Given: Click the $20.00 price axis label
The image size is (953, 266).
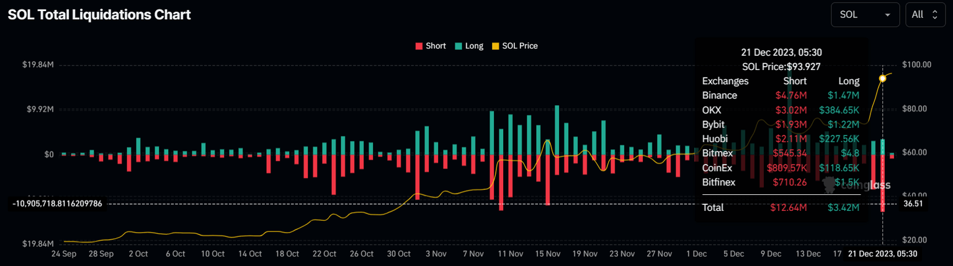Looking at the screenshot, I should (x=916, y=240).
